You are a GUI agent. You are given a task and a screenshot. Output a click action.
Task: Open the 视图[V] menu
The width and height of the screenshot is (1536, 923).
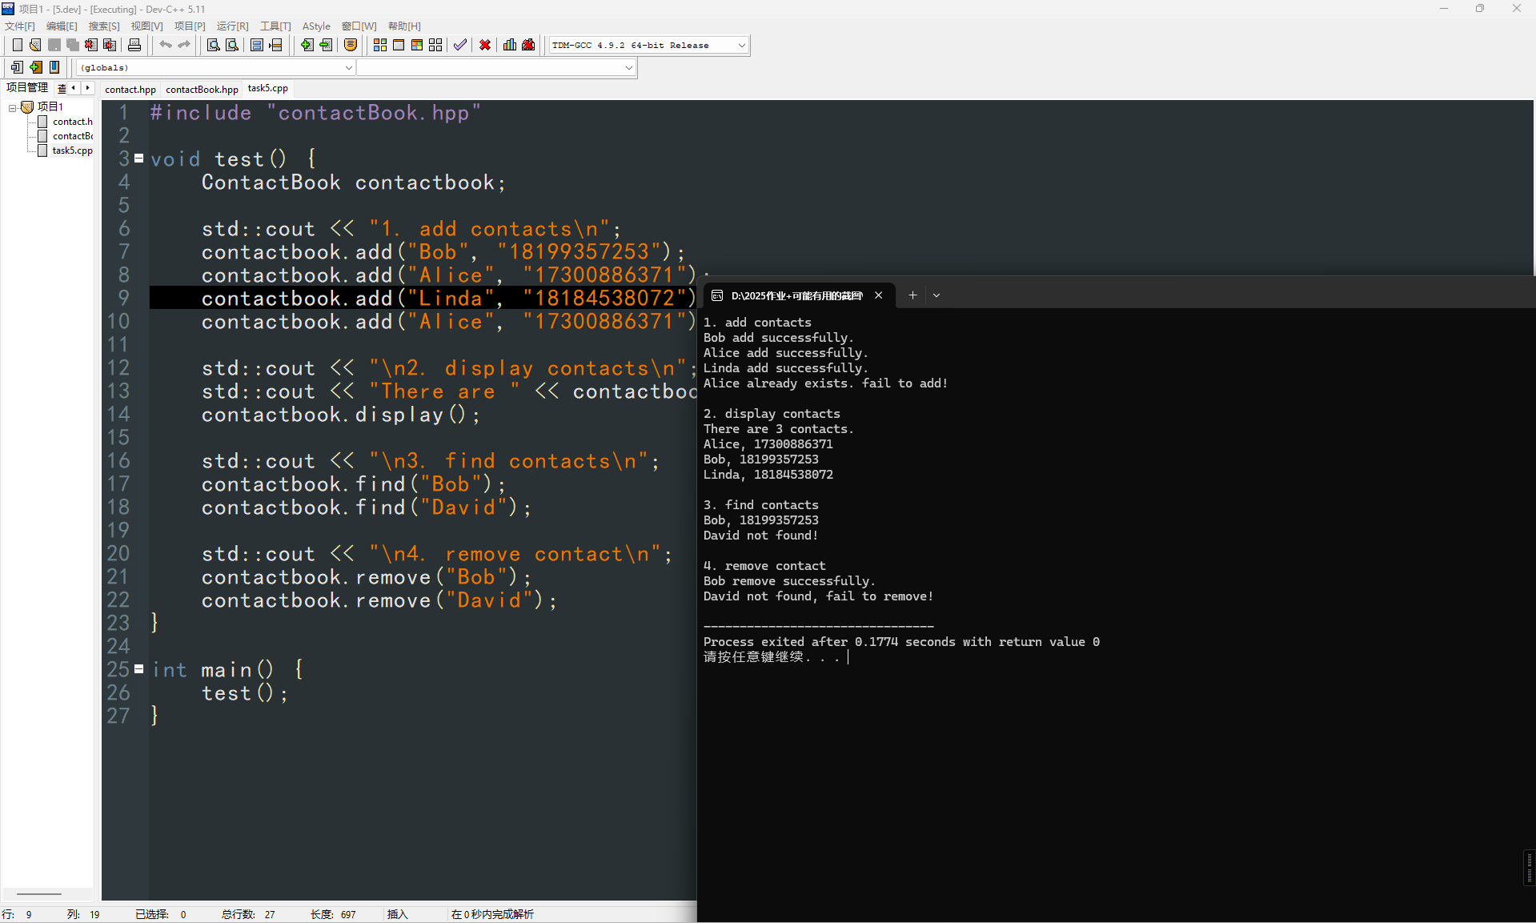click(147, 26)
